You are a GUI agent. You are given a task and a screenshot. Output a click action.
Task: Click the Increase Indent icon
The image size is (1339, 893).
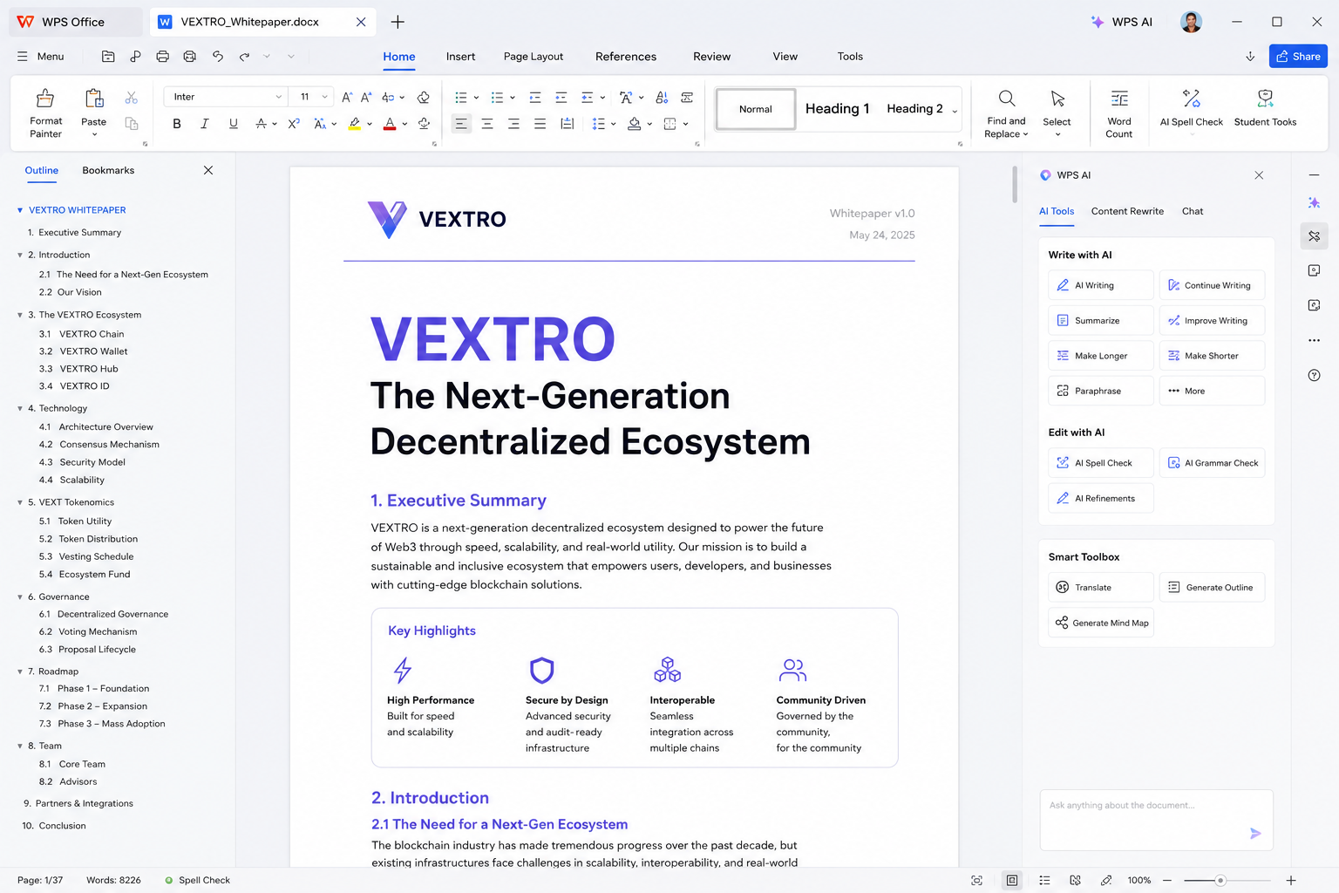(x=561, y=97)
